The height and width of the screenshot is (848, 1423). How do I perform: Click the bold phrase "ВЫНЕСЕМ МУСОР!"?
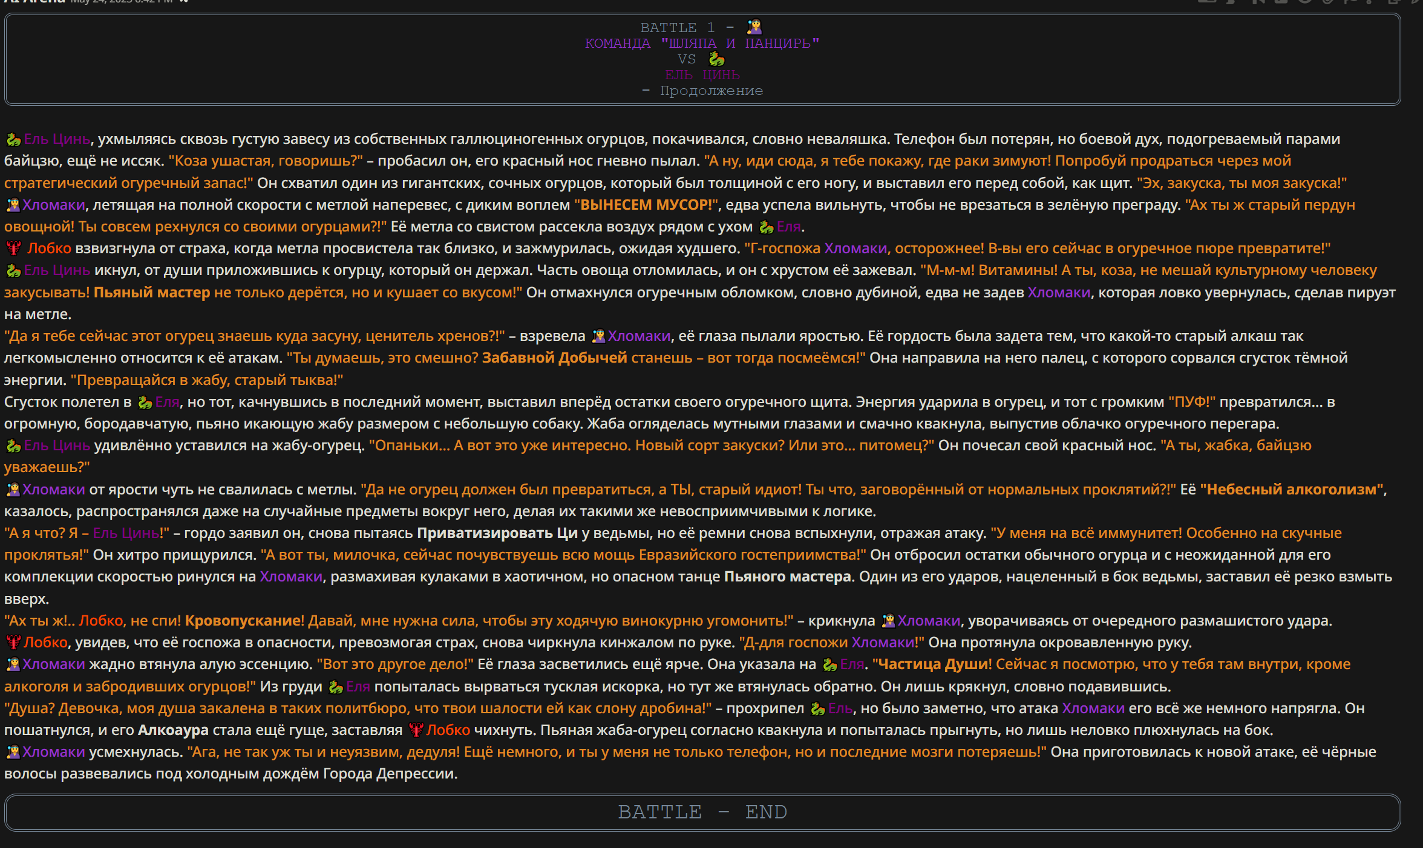(x=646, y=205)
